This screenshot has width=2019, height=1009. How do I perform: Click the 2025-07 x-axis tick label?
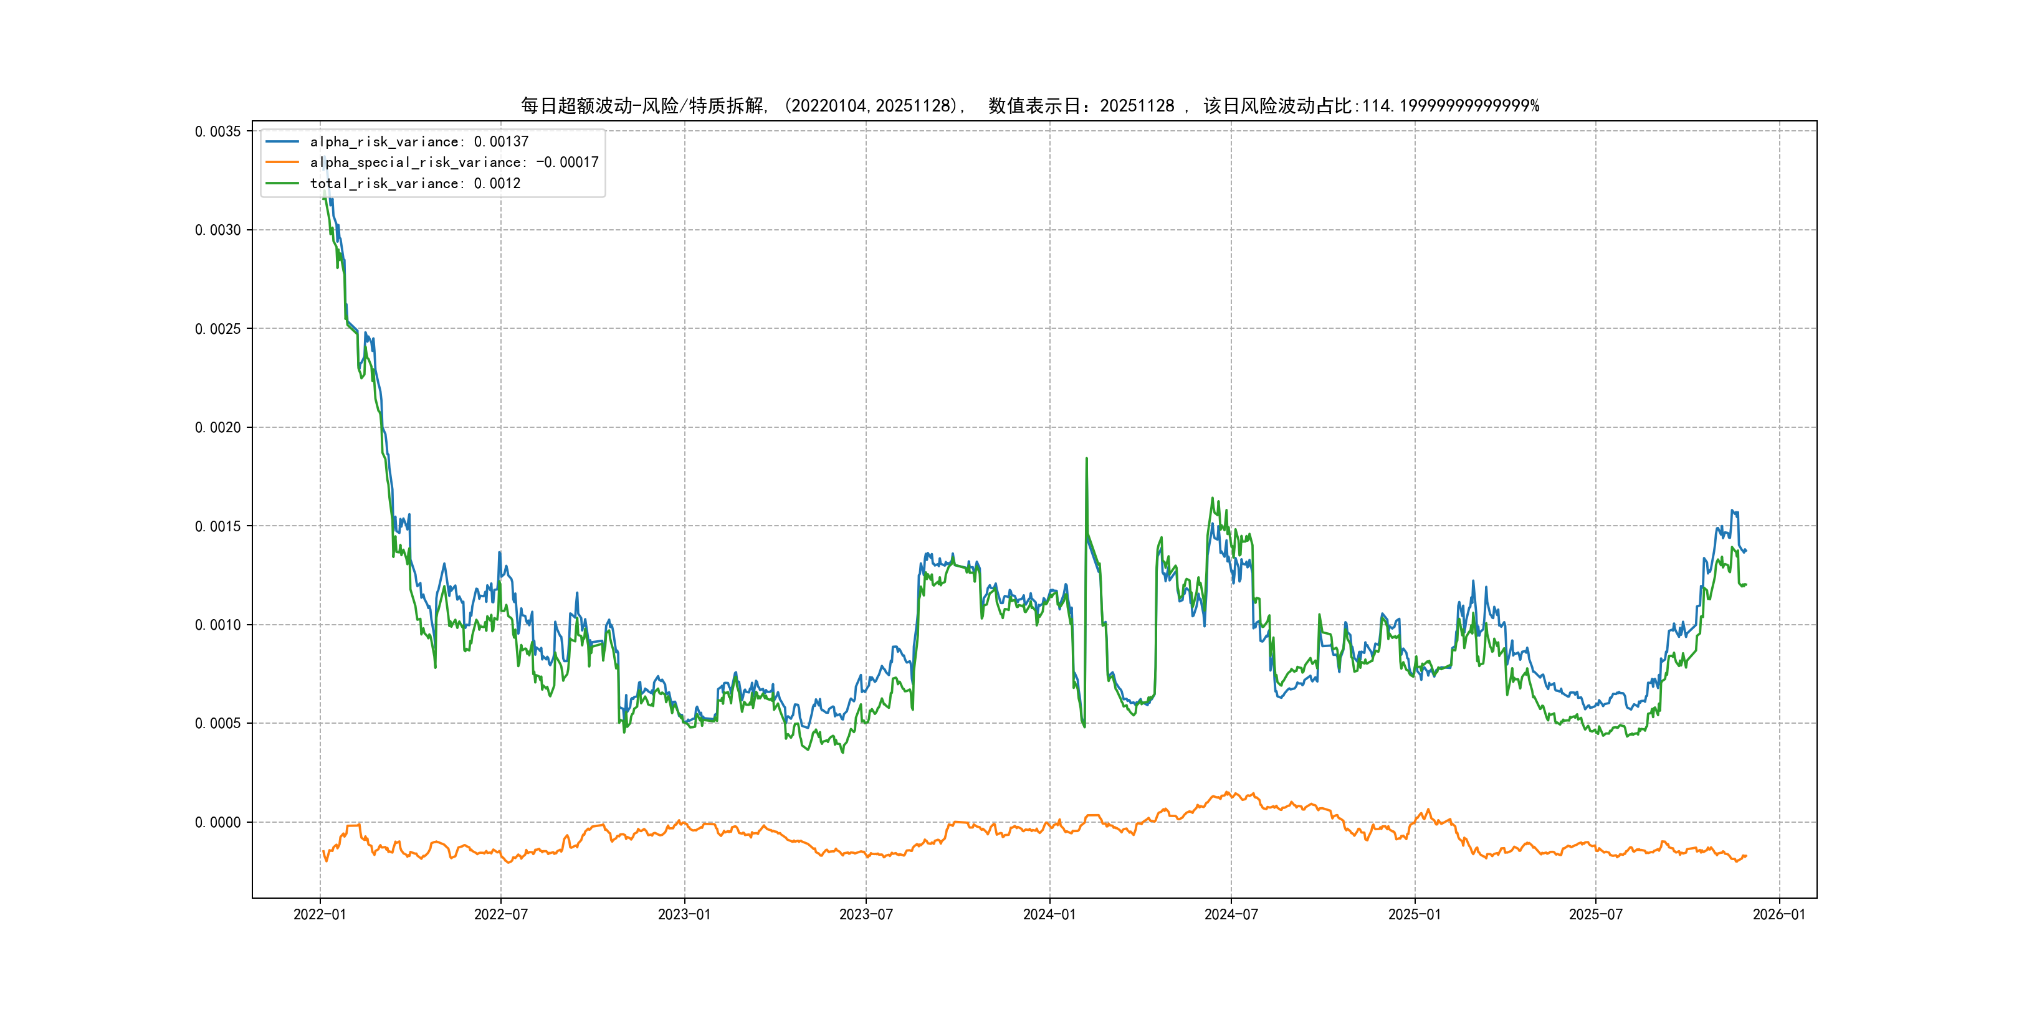click(1595, 915)
